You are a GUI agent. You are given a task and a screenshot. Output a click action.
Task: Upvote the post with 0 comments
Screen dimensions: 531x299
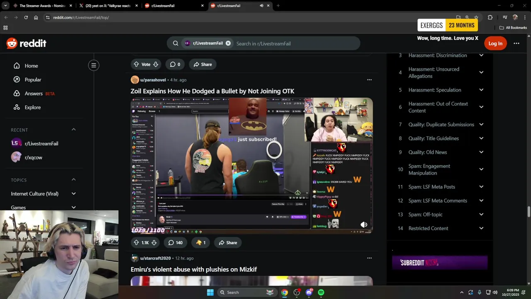click(x=136, y=64)
